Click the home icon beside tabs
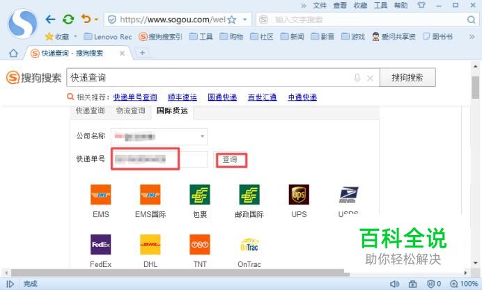Screen dimensions: 482x290 point(13,54)
